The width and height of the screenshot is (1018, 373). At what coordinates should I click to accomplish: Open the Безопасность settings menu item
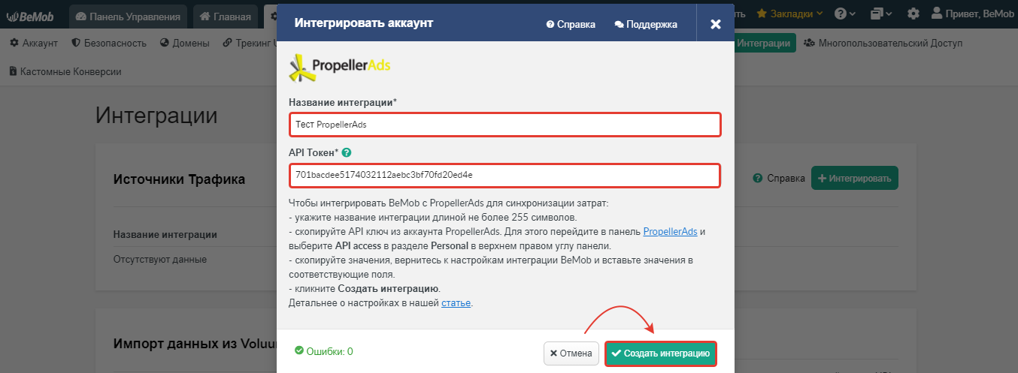[x=109, y=43]
